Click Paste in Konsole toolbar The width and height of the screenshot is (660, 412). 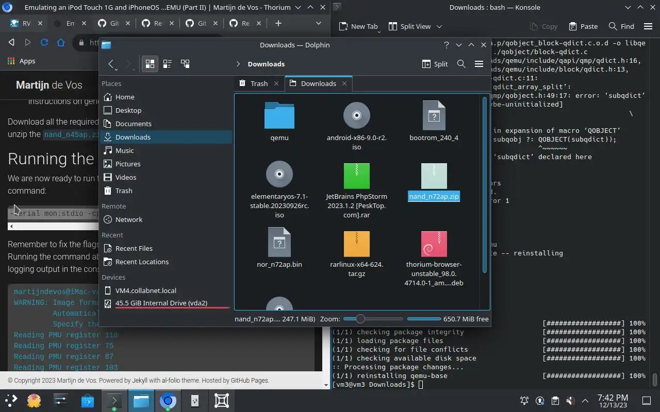coord(583,26)
